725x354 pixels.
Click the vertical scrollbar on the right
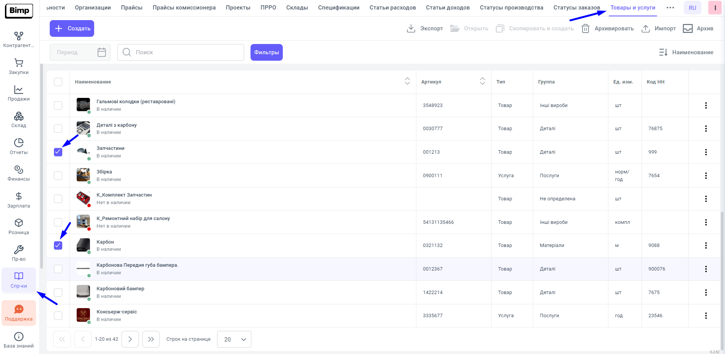722,266
